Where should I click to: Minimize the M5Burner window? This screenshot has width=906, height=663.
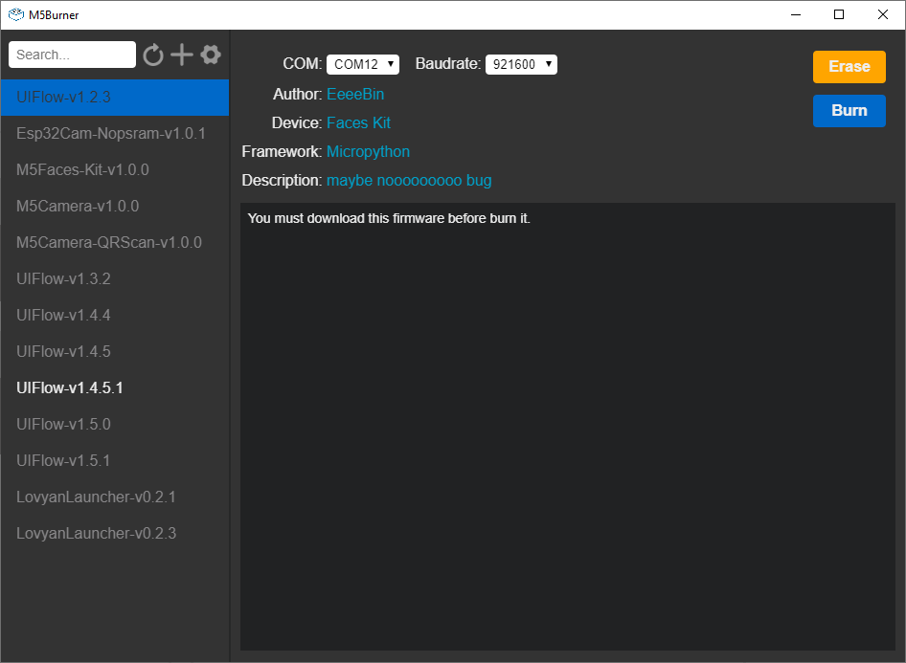tap(796, 14)
